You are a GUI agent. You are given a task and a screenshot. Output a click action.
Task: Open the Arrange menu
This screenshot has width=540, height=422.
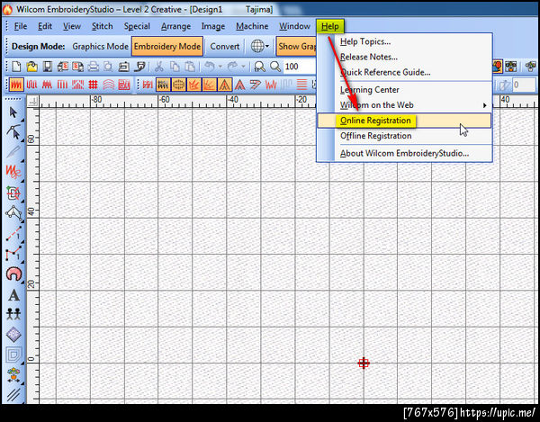(x=175, y=26)
